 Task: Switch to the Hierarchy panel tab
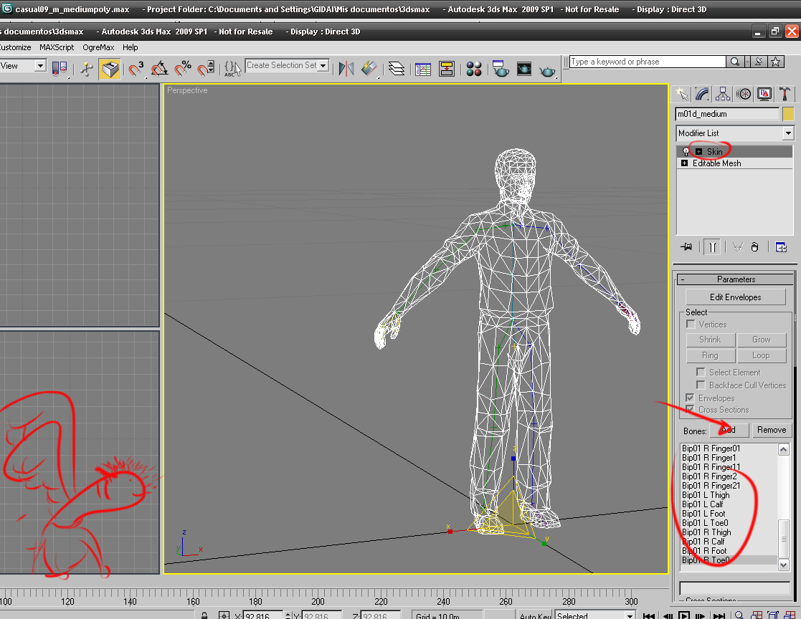click(x=723, y=94)
